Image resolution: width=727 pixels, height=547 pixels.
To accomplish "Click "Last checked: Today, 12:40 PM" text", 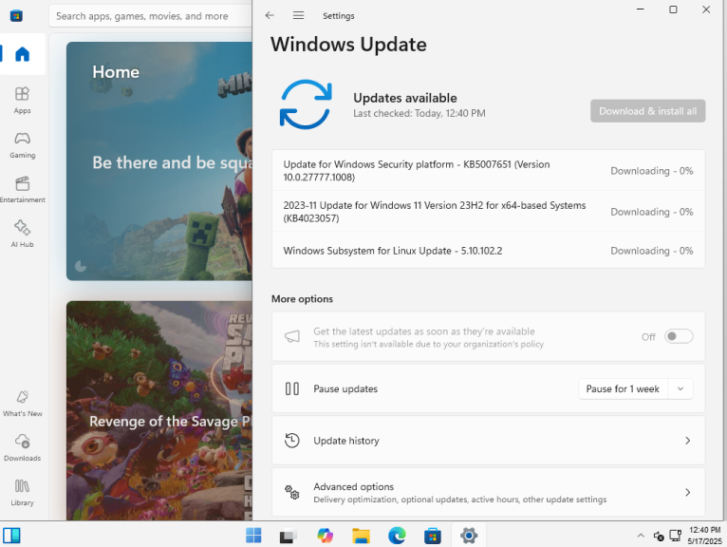I will (x=419, y=113).
